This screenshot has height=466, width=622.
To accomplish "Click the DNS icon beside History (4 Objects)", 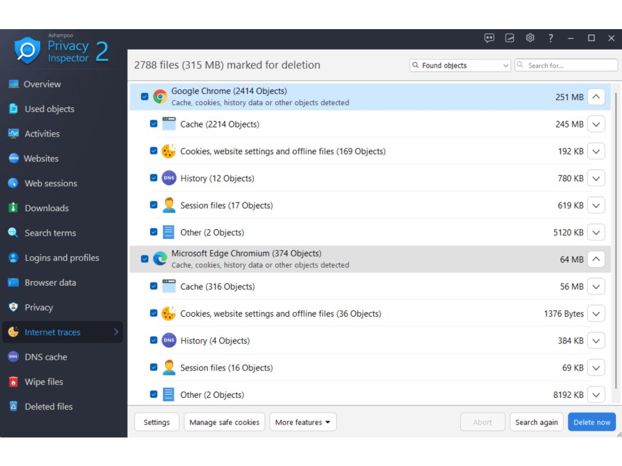I will pos(169,340).
